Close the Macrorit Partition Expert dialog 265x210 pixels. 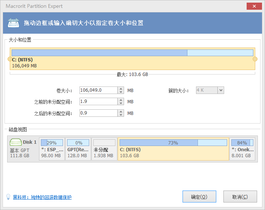pyautogui.click(x=254, y=6)
